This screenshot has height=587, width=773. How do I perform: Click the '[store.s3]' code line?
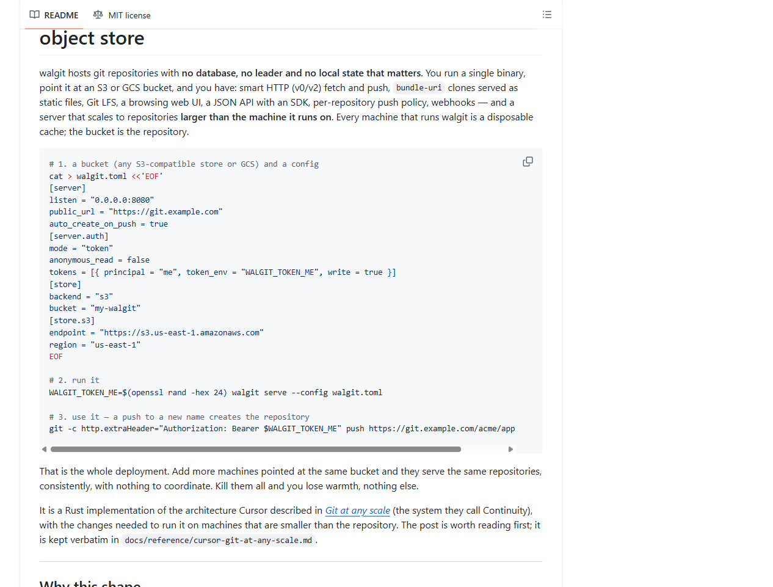pyautogui.click(x=72, y=321)
